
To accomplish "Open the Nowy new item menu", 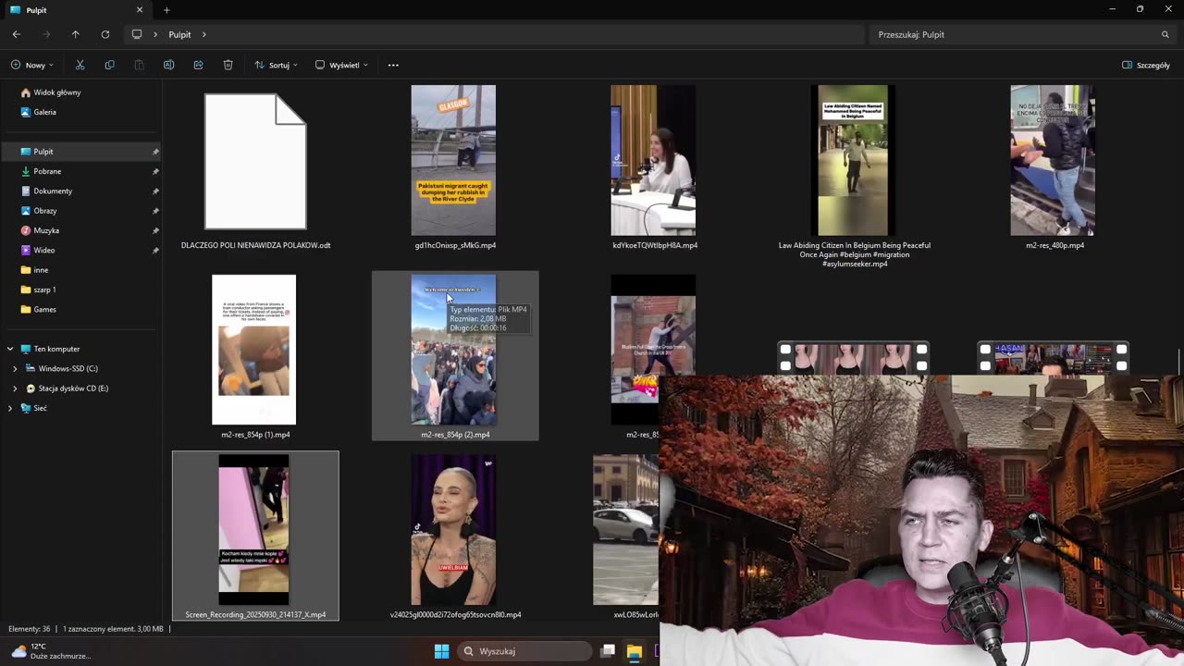I will coord(31,65).
